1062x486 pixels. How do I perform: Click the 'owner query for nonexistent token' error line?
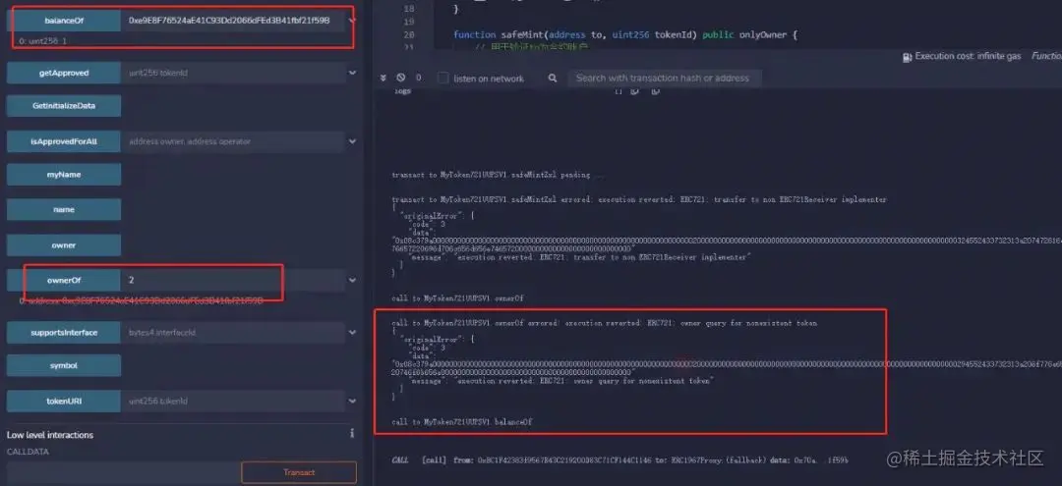(604, 323)
